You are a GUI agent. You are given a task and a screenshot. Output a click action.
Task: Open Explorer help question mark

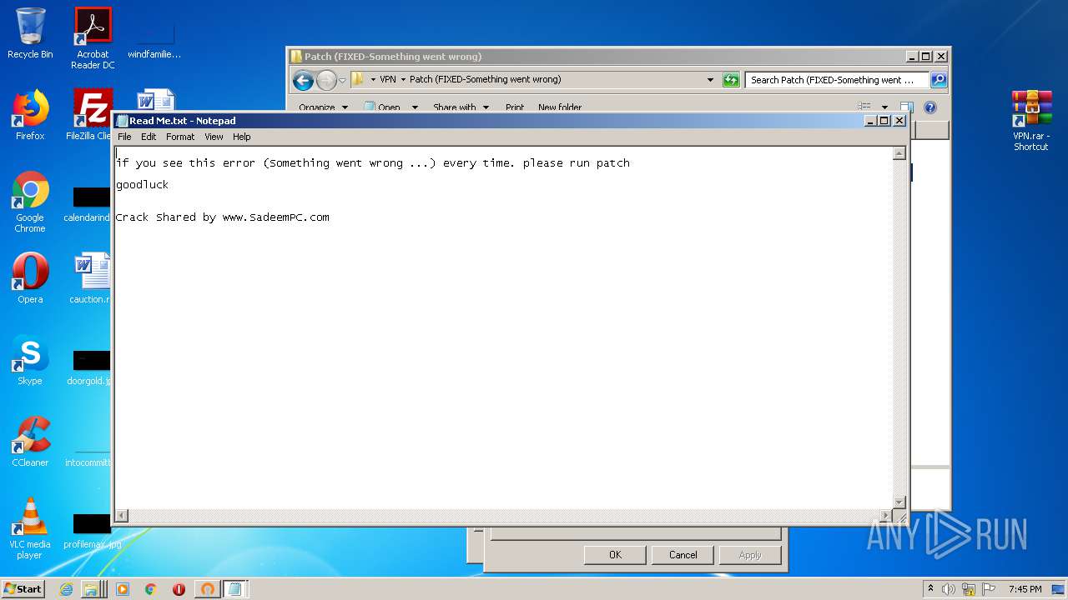click(930, 107)
